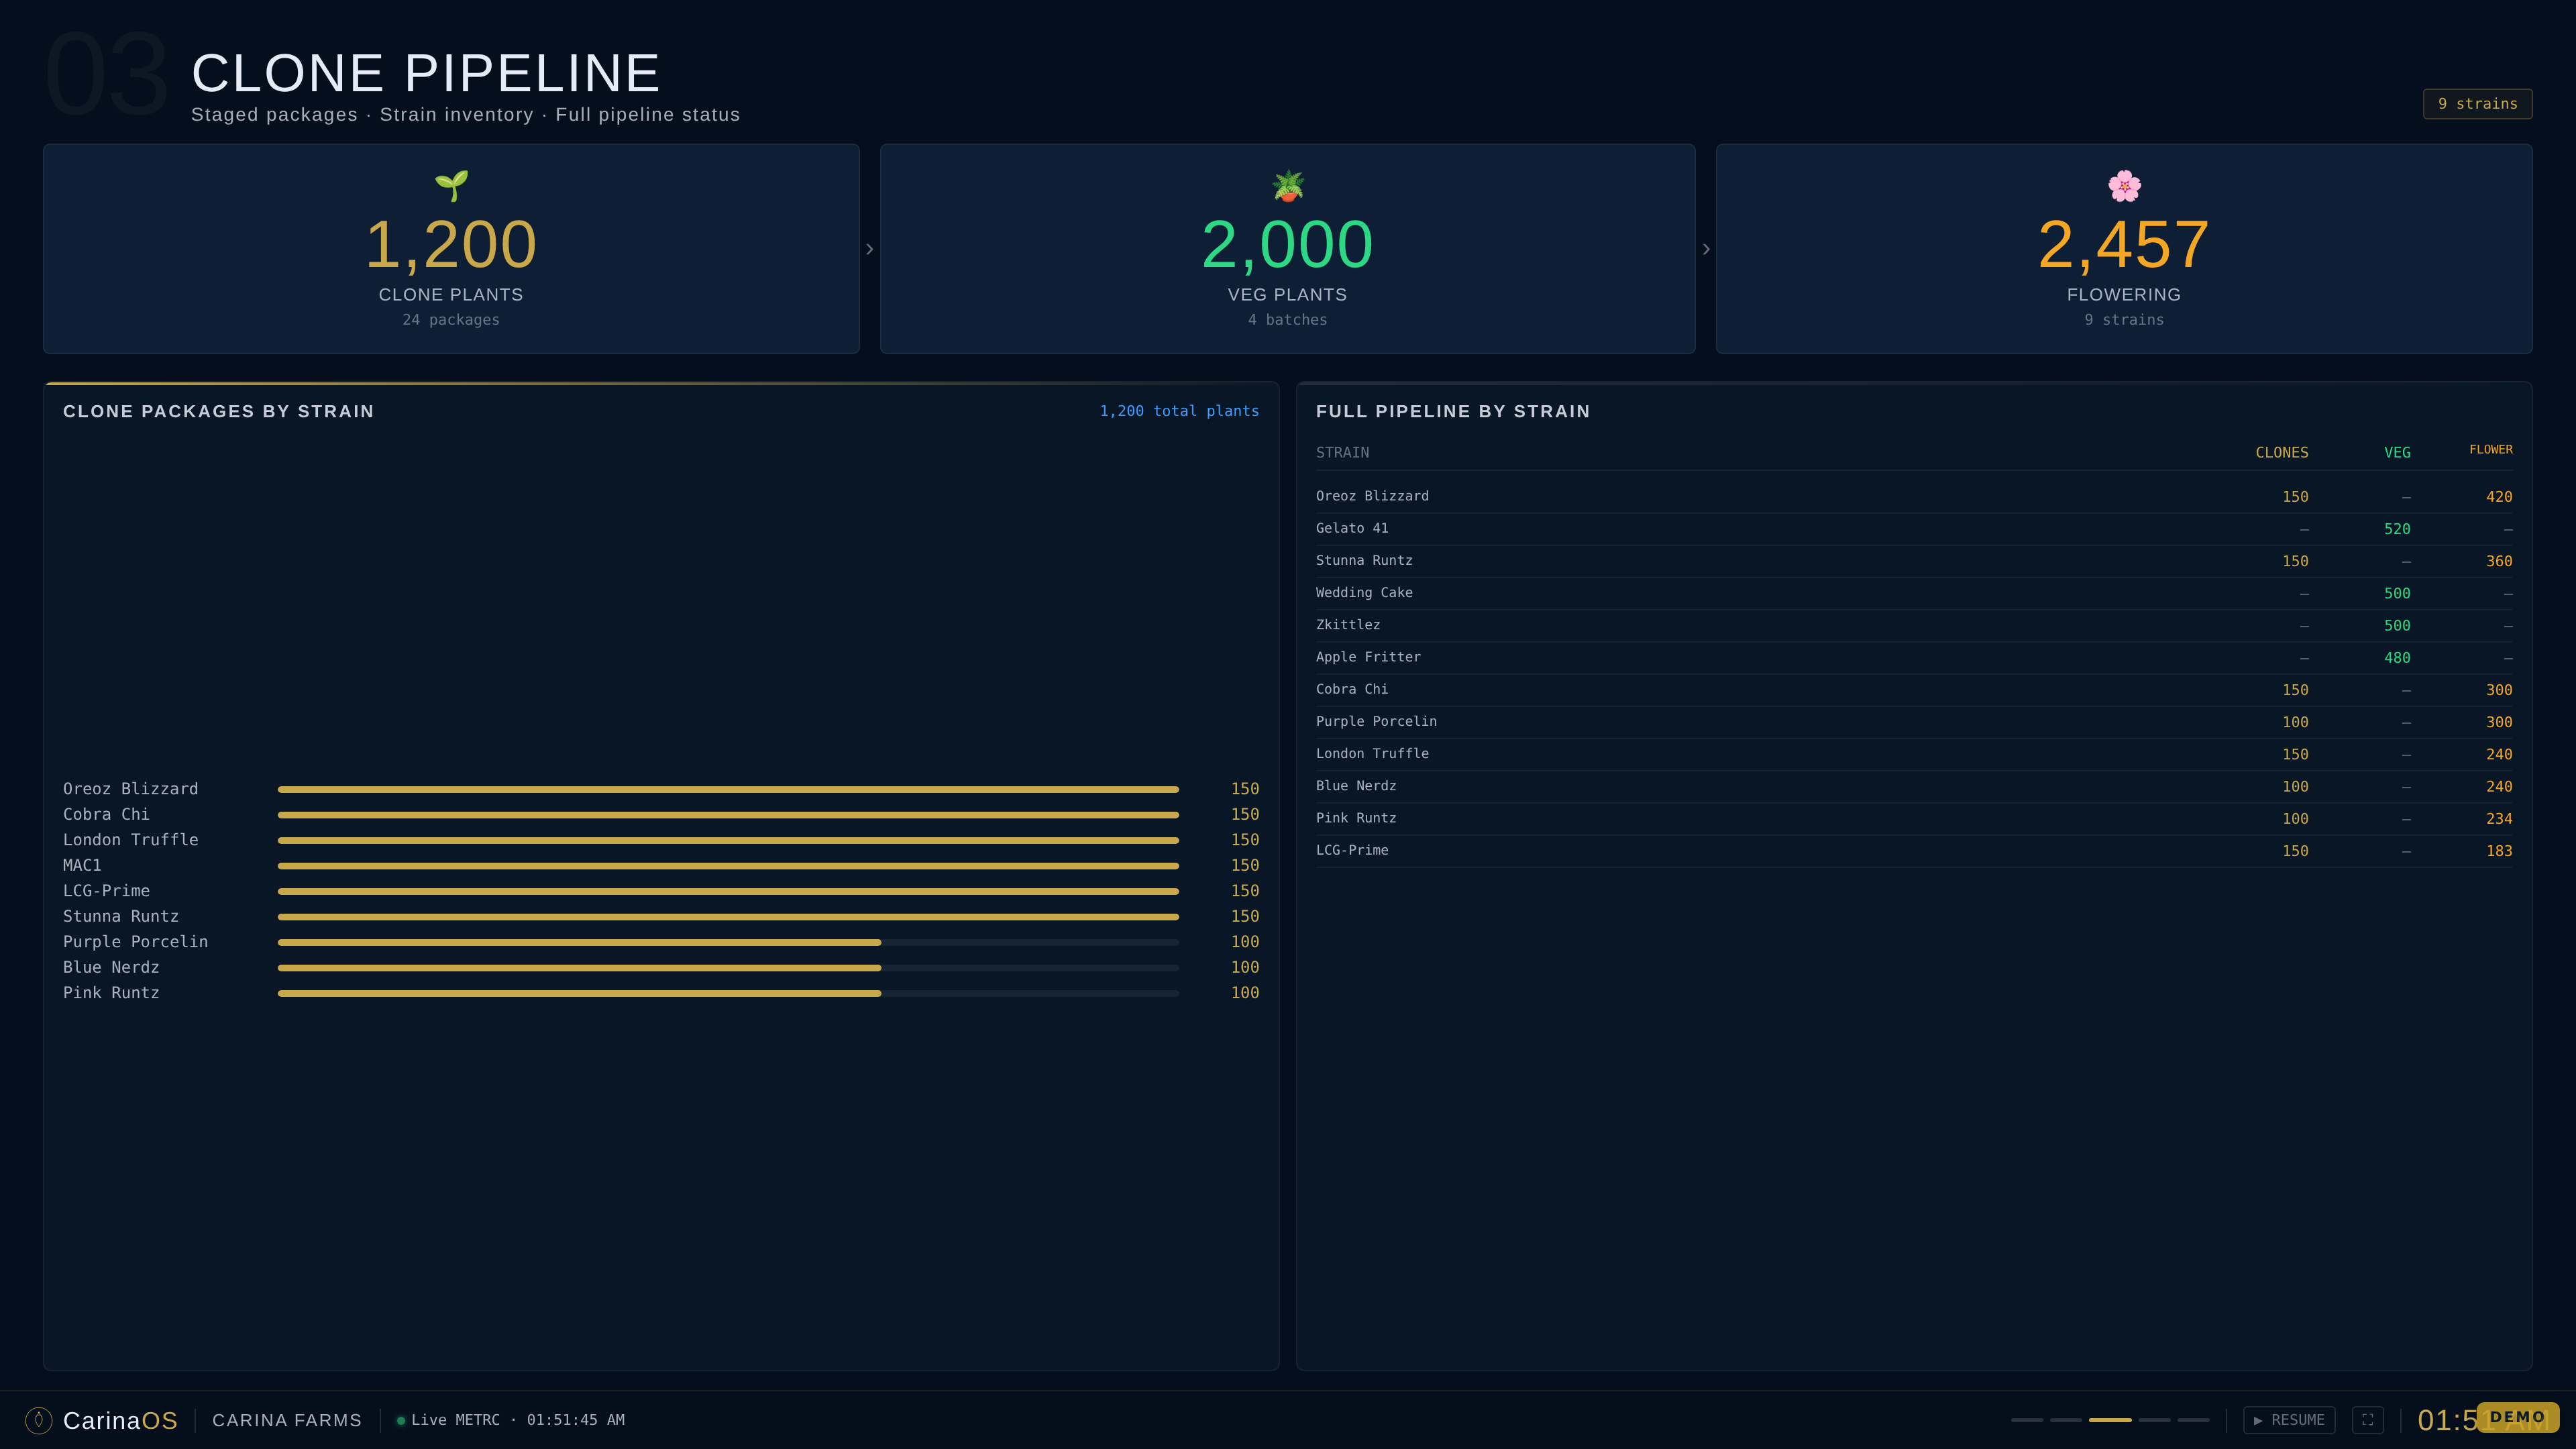Select the Apple Fritter table row
The height and width of the screenshot is (1449, 2576).
(x=1914, y=657)
